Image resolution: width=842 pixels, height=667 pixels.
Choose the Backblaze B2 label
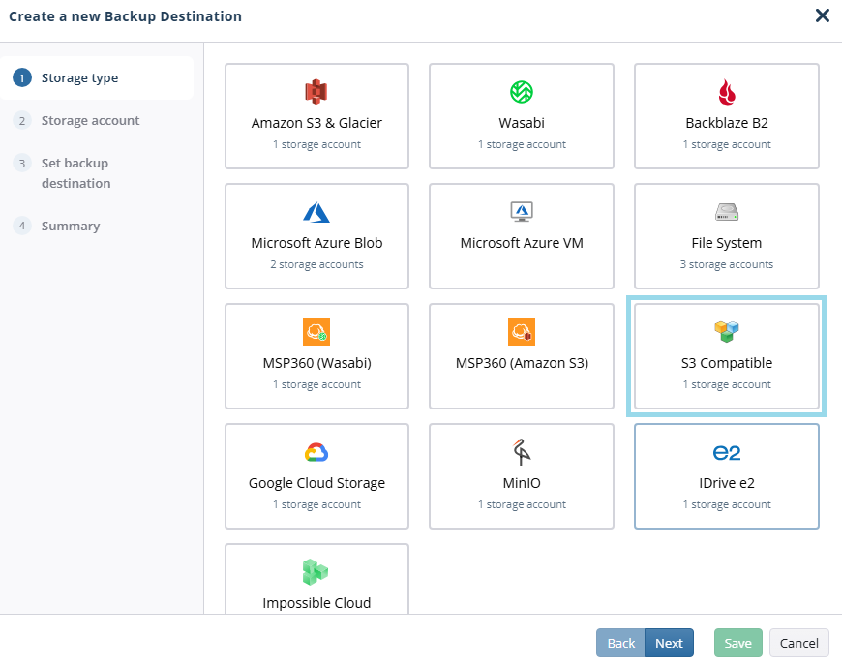(727, 123)
